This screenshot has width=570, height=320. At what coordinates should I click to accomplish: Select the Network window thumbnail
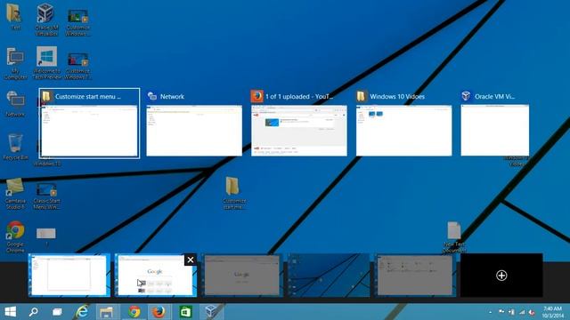(x=194, y=124)
